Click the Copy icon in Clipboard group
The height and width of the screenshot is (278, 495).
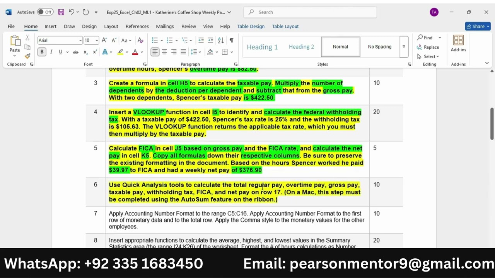pos(27,47)
